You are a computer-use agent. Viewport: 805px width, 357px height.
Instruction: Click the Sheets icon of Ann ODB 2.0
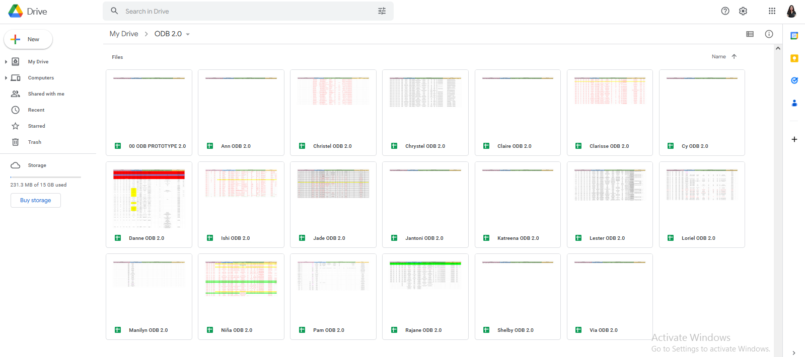point(210,146)
